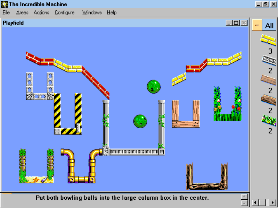Toggle the minus button beside All
The image size is (278, 208).
[x=257, y=25]
